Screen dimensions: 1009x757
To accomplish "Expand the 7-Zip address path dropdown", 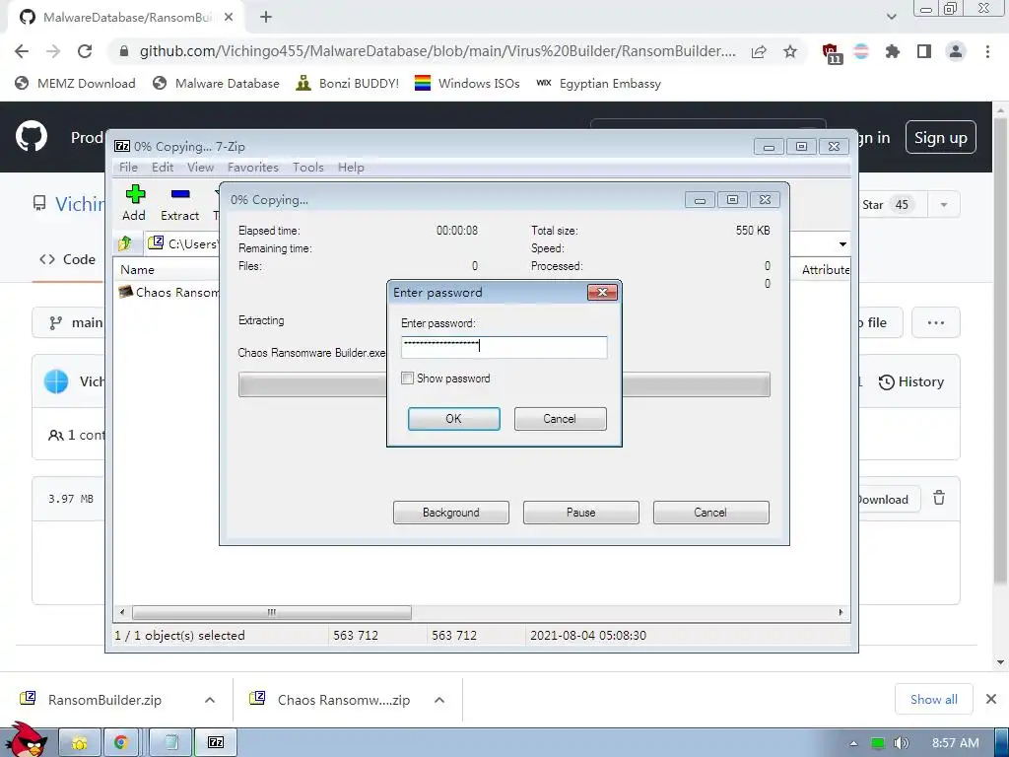I will (842, 244).
